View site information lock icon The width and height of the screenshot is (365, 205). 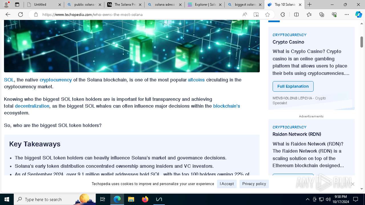36,15
